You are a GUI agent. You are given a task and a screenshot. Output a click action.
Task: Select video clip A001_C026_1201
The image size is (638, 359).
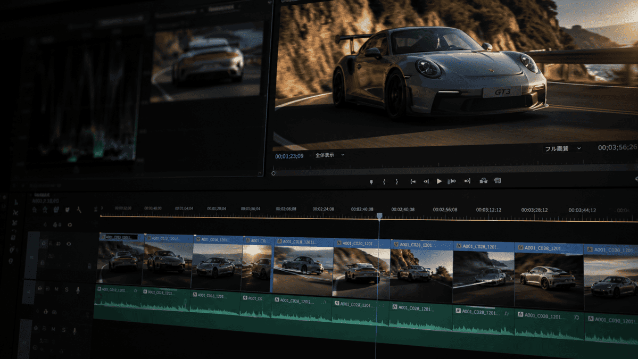(x=483, y=274)
